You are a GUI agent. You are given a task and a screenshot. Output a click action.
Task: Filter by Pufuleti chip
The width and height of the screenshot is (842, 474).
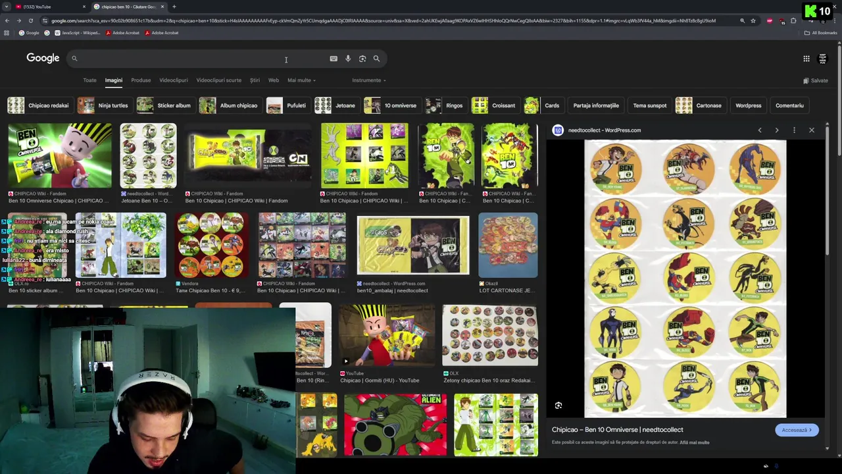click(x=287, y=105)
